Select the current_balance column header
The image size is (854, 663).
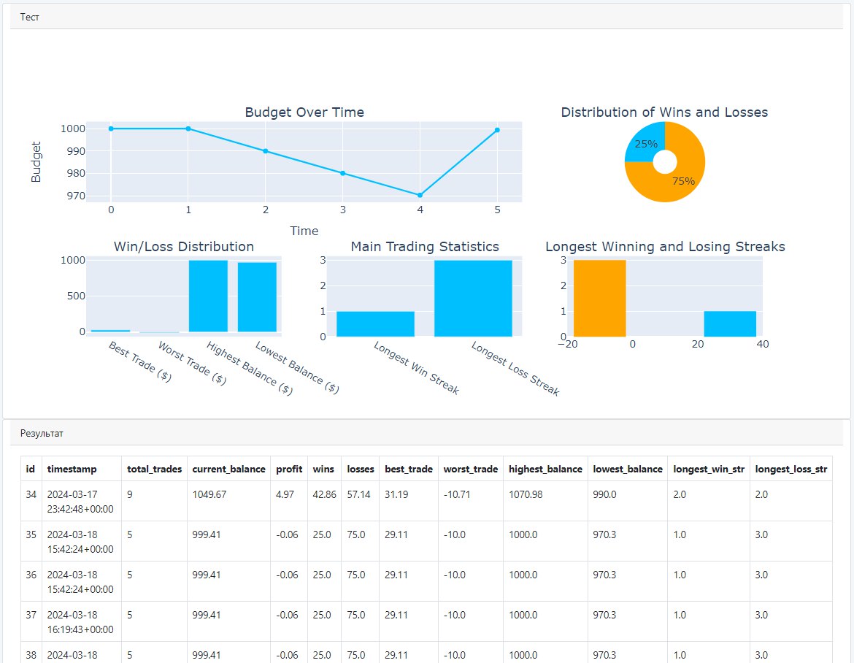point(228,469)
